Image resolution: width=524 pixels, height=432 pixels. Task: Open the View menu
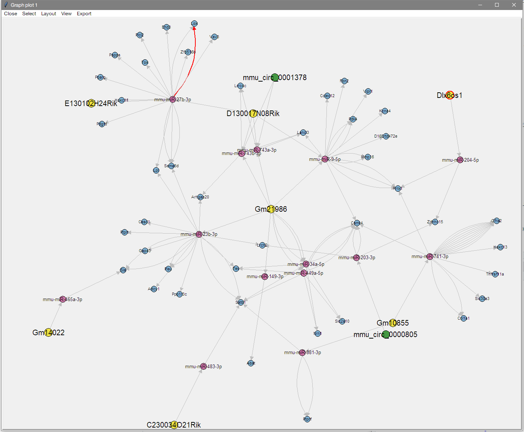(x=66, y=14)
